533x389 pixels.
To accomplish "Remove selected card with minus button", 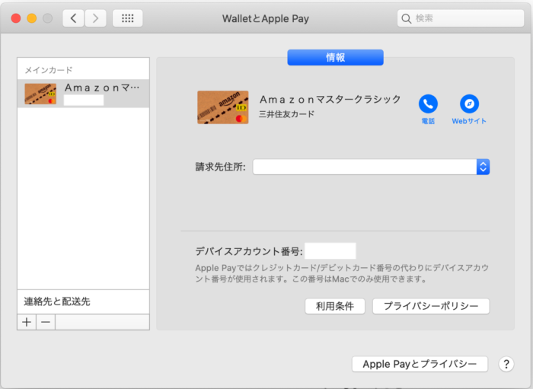I will click(46, 322).
